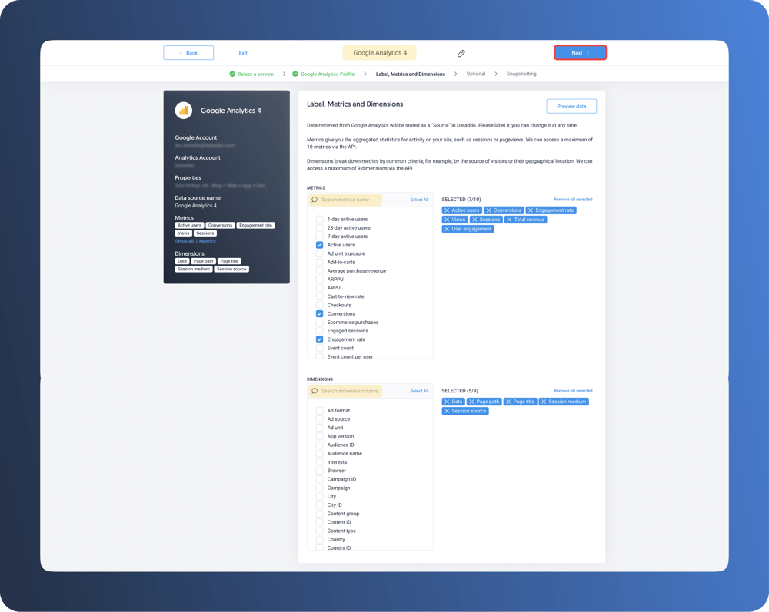This screenshot has width=769, height=612.
Task: Jump to the Optional step
Action: pyautogui.click(x=476, y=74)
